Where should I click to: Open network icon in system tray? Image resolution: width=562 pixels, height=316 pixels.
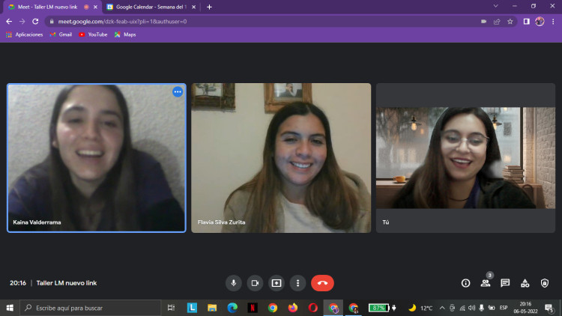[x=462, y=308]
